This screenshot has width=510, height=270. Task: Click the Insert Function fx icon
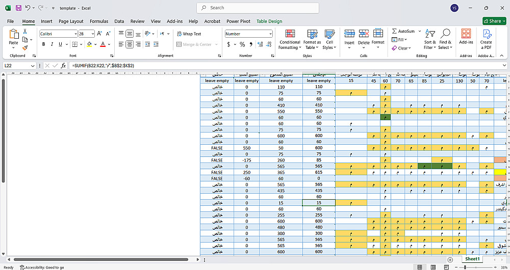pos(63,66)
